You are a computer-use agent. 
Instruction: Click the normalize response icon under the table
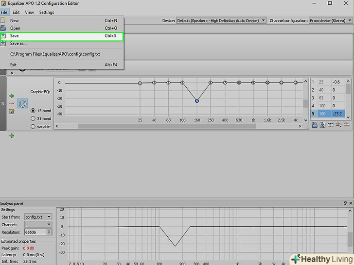click(x=338, y=125)
